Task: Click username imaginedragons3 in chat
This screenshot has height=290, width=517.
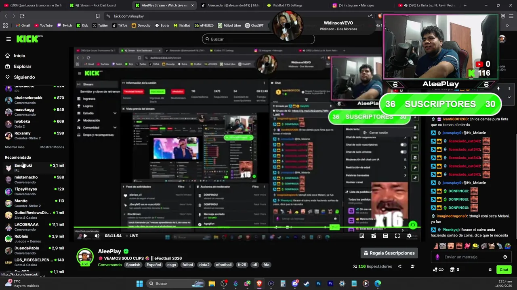Action: (x=452, y=216)
